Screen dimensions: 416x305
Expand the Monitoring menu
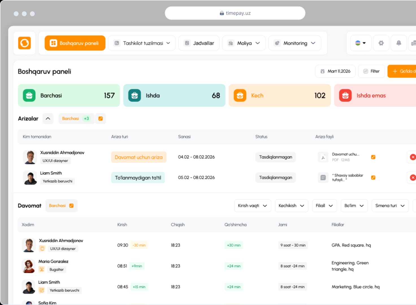pos(295,43)
